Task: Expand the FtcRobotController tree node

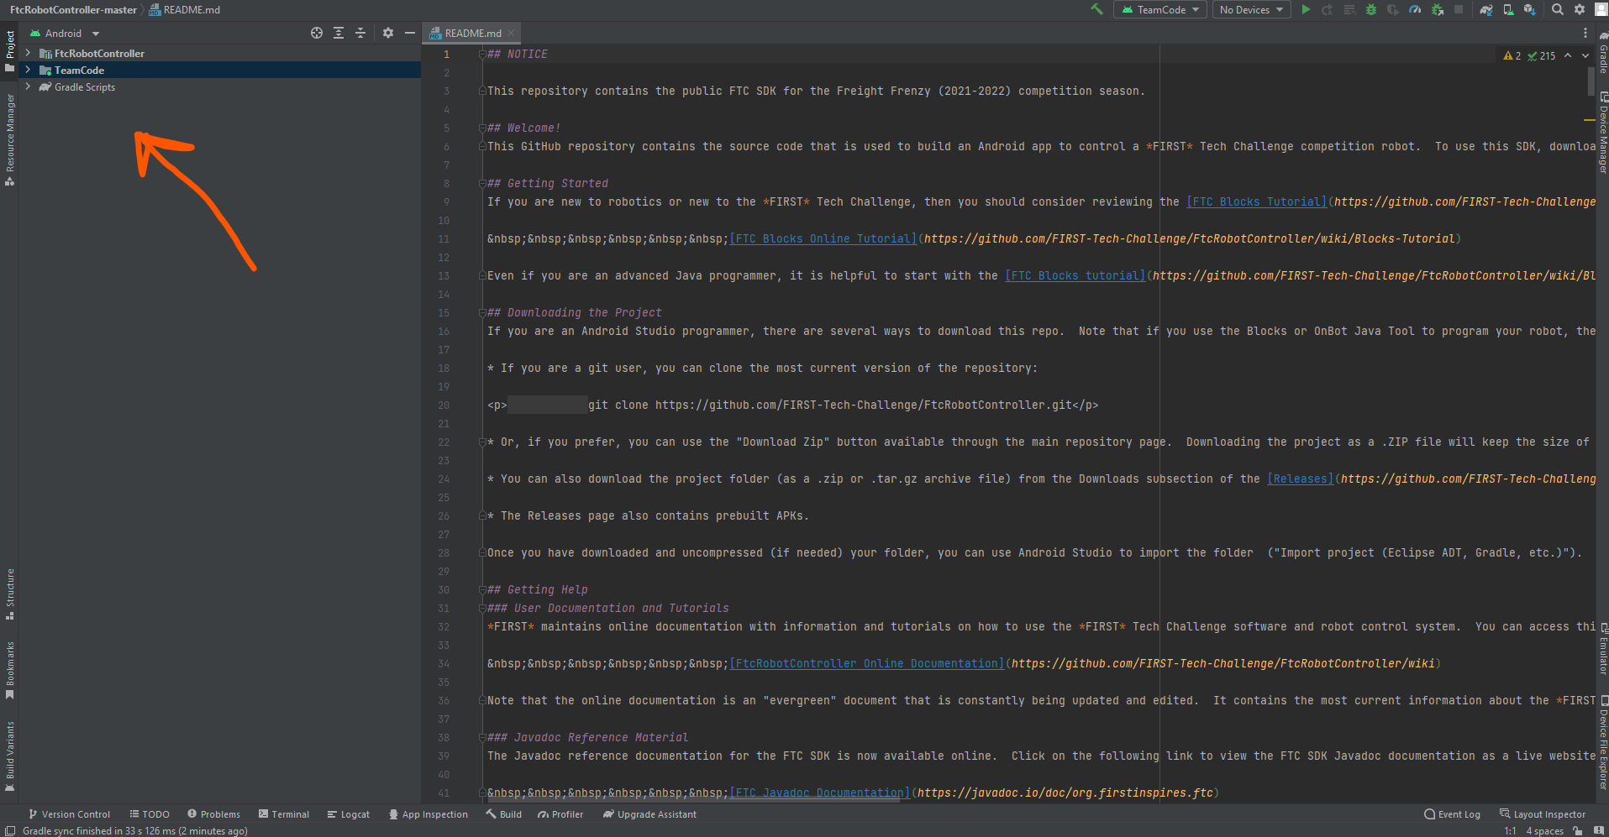Action: [28, 53]
